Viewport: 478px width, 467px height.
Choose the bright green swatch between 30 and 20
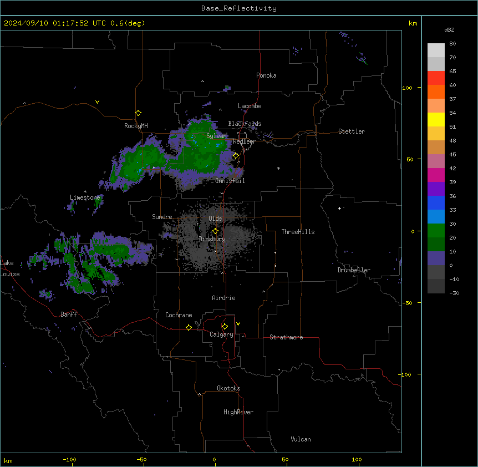[x=436, y=231]
